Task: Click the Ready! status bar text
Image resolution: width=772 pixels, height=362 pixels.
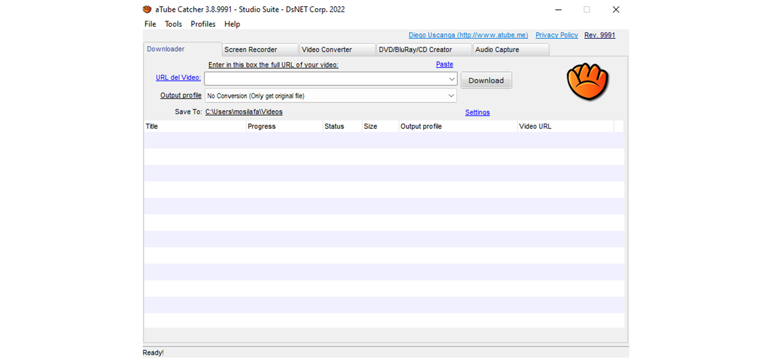Action: 153,353
